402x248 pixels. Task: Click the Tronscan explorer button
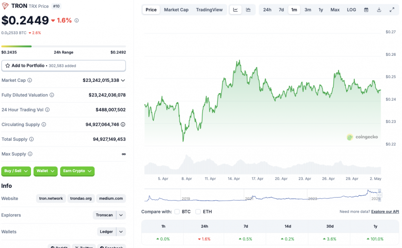coord(104,215)
